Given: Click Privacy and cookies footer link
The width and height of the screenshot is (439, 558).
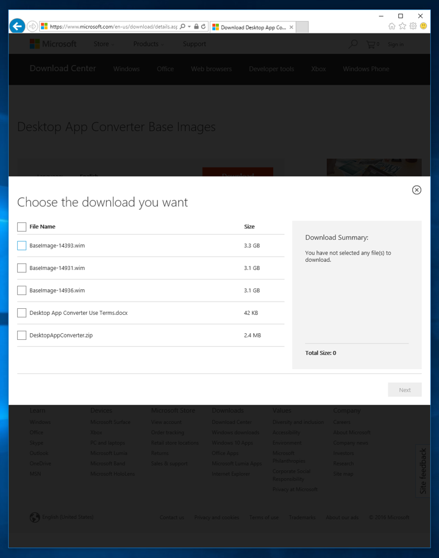Looking at the screenshot, I should click(216, 517).
